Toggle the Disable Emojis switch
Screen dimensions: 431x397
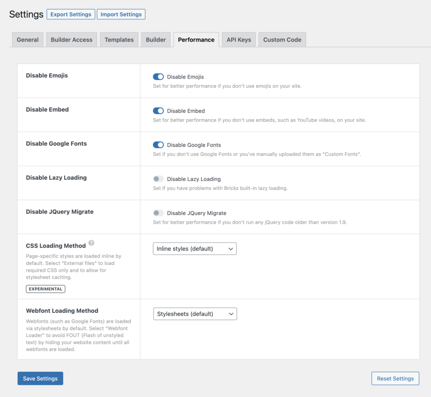(x=158, y=77)
